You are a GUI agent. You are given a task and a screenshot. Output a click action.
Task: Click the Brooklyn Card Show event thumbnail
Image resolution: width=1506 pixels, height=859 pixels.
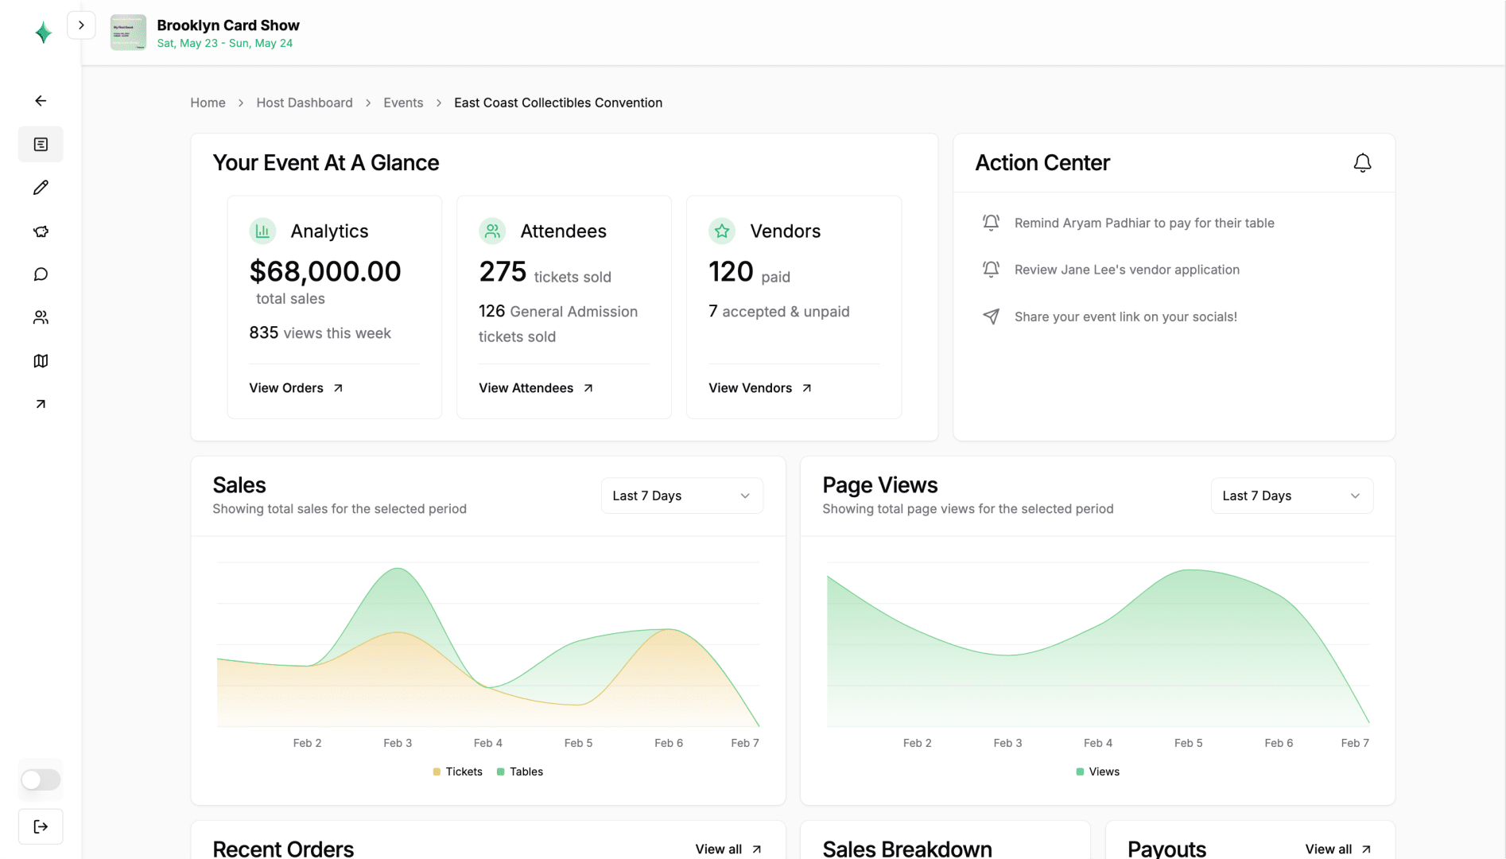(x=128, y=33)
